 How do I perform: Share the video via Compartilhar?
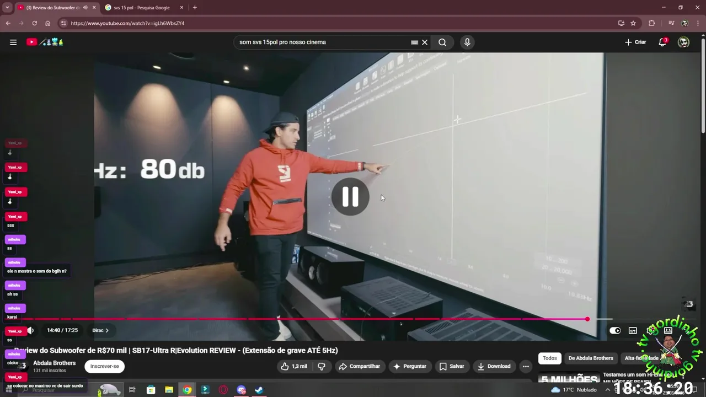pos(360,366)
